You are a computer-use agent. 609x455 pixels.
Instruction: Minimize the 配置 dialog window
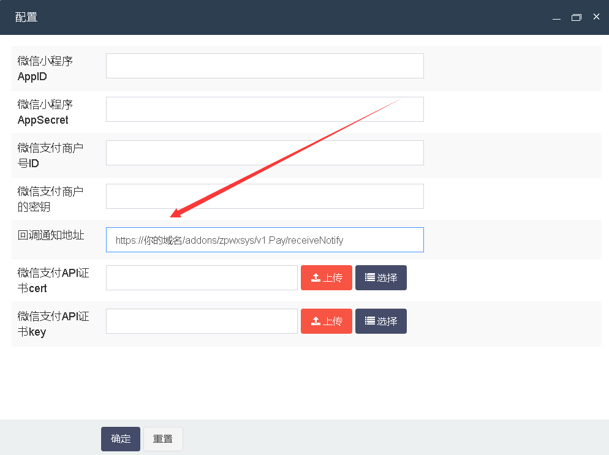click(556, 18)
